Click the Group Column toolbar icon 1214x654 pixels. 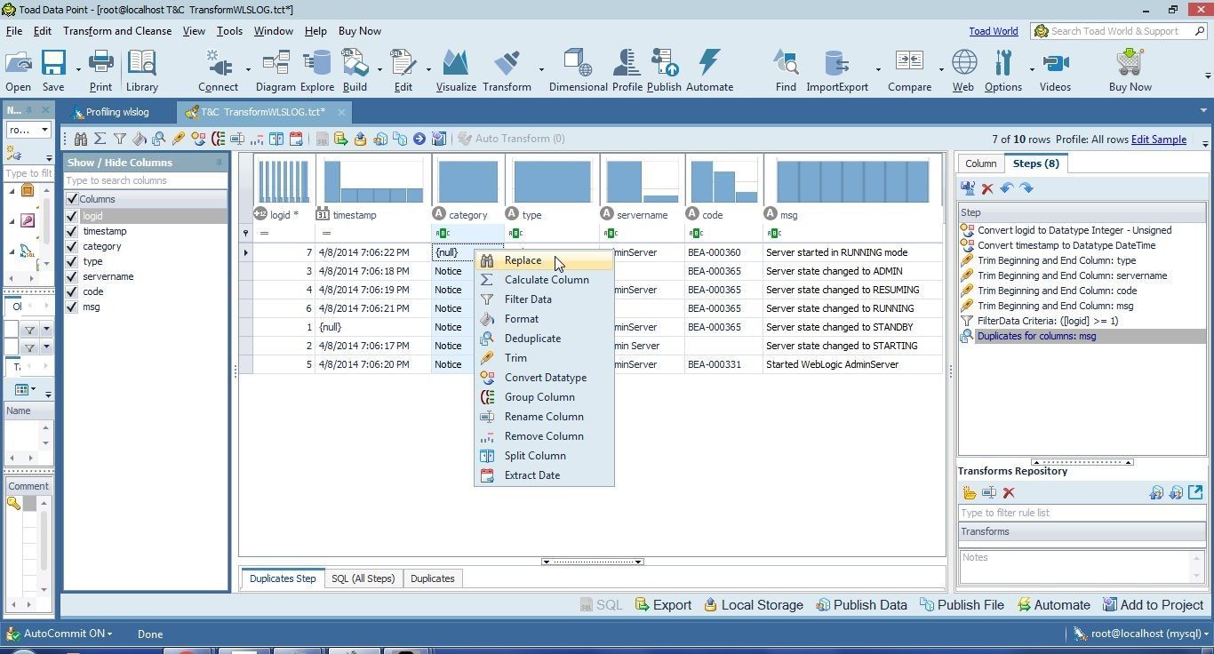tap(218, 139)
